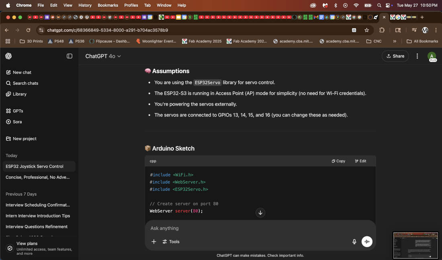View site information icon in address bar

41,30
